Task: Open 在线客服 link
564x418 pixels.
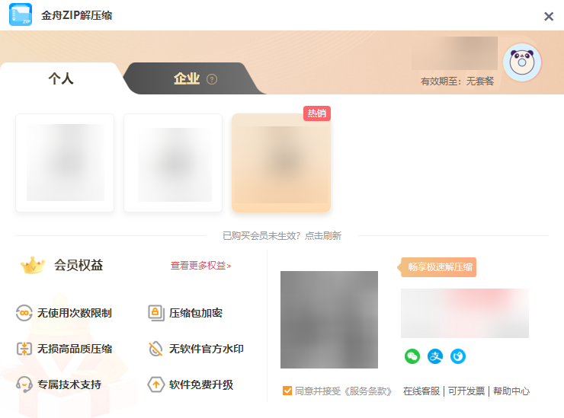Action: coord(421,391)
